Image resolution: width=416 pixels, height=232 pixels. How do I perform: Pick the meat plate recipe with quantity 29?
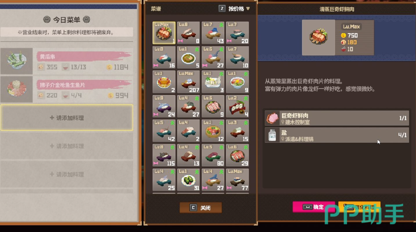238,155
